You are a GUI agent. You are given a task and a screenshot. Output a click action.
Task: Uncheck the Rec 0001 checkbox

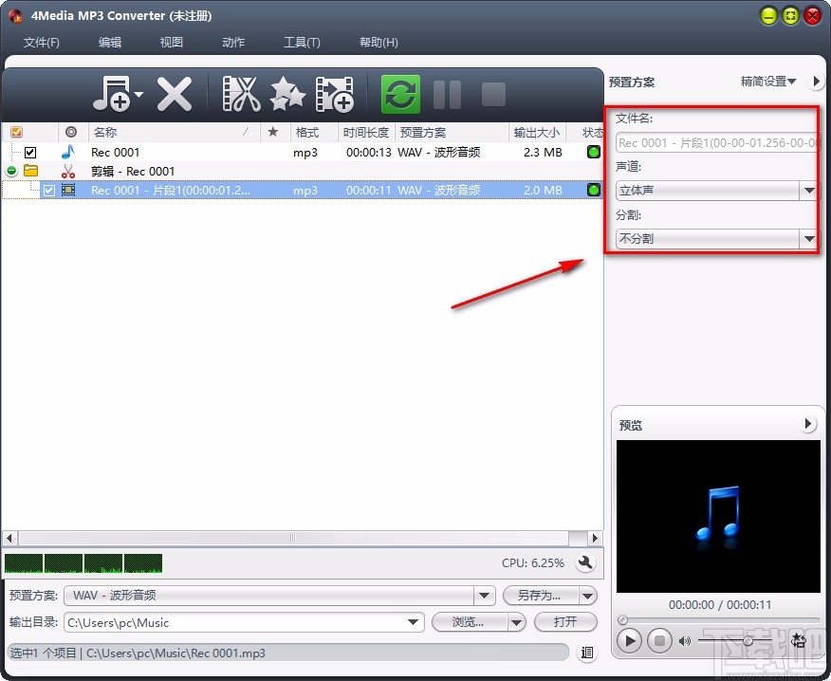pyautogui.click(x=29, y=152)
